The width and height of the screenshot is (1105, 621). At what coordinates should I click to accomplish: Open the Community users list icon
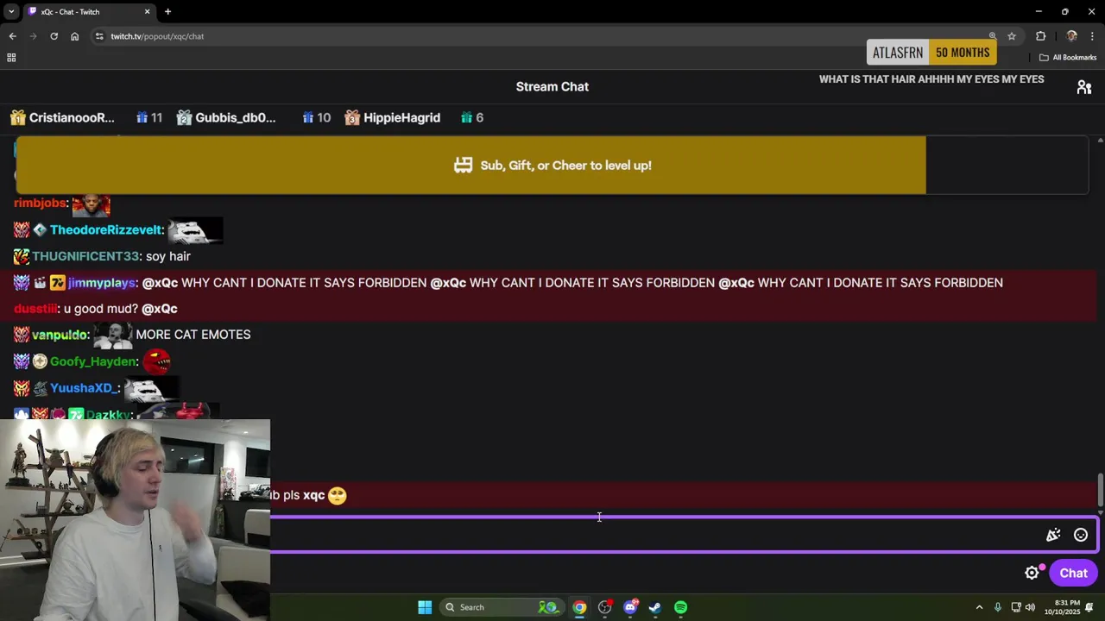coord(1084,87)
